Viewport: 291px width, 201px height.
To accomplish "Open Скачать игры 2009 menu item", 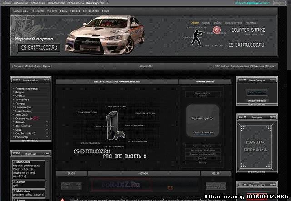I will (x=27, y=118).
